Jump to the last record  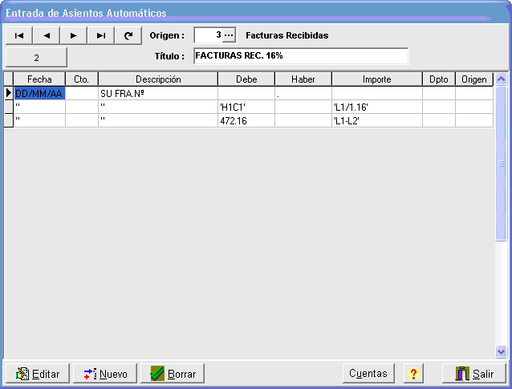(100, 35)
